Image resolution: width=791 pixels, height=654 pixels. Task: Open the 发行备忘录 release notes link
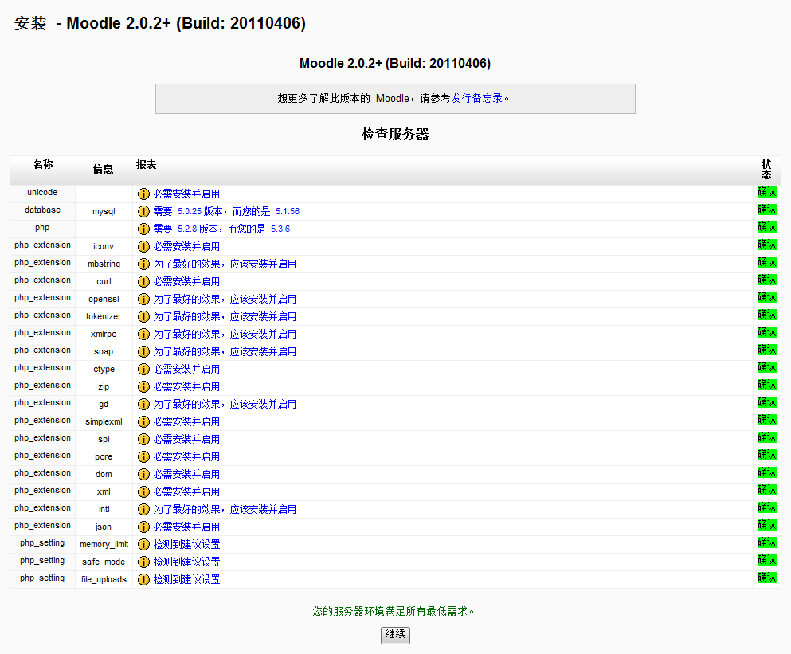tap(476, 99)
